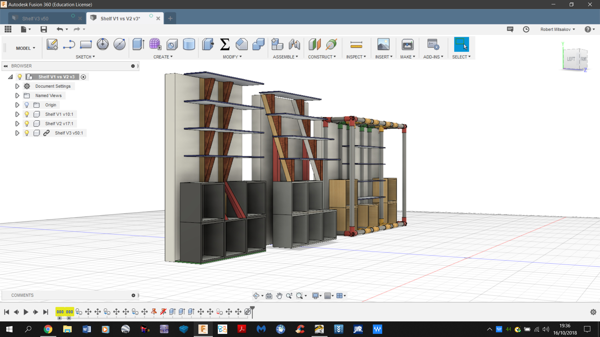Toggle visibility bulb of root Shelf V1 vs V2 v3
The height and width of the screenshot is (337, 600).
click(20, 77)
